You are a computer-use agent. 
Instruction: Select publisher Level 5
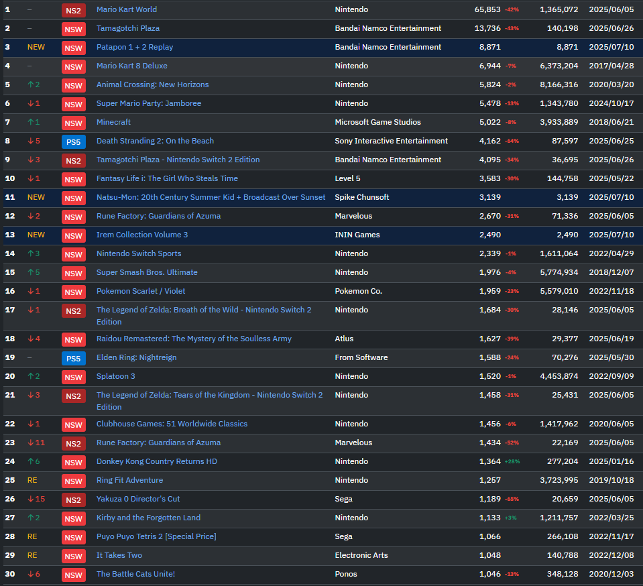[x=347, y=179]
